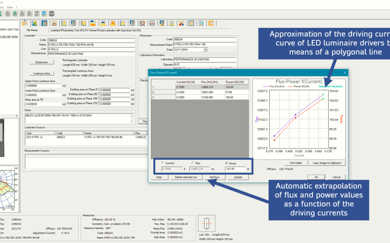The height and width of the screenshot is (243, 390).
Task: Click the Operator field AYO
Action: [x=205, y=65]
